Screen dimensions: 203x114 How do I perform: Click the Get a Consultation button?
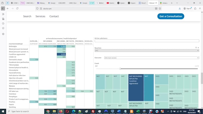click(171, 16)
